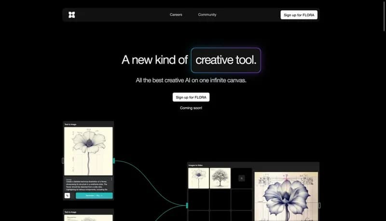
Task: Click the left input handle of the Text to Image node
Action: click(63, 161)
